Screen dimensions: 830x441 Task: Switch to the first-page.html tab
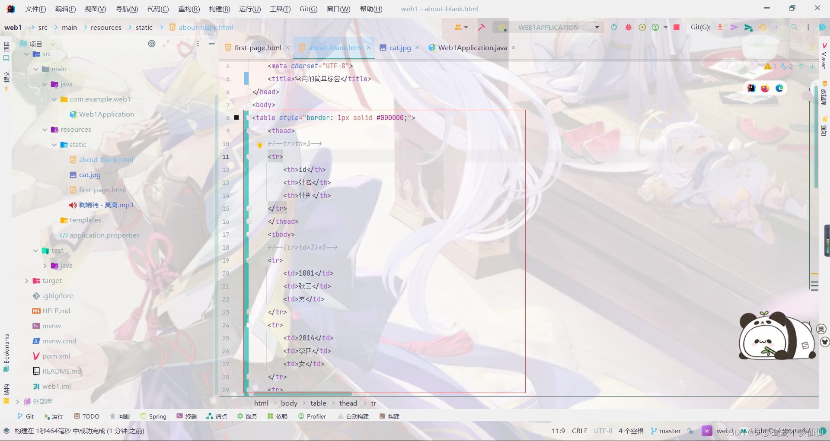[x=258, y=48]
